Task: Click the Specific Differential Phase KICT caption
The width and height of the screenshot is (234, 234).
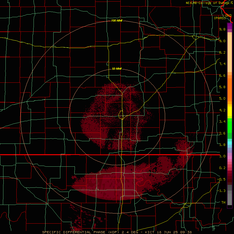Action: [117, 232]
